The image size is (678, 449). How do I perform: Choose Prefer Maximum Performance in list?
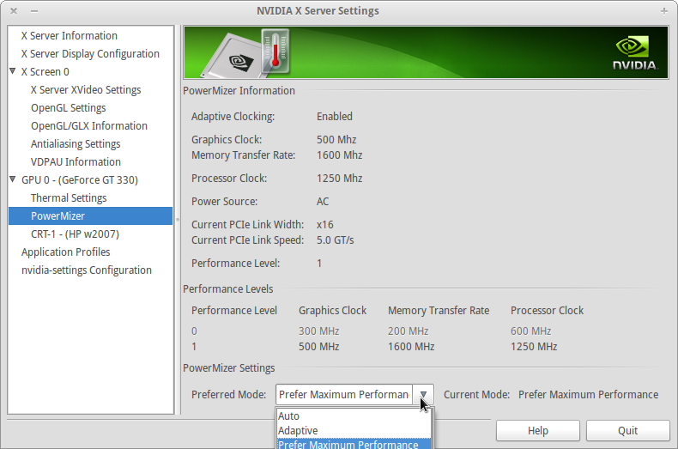[x=354, y=444]
